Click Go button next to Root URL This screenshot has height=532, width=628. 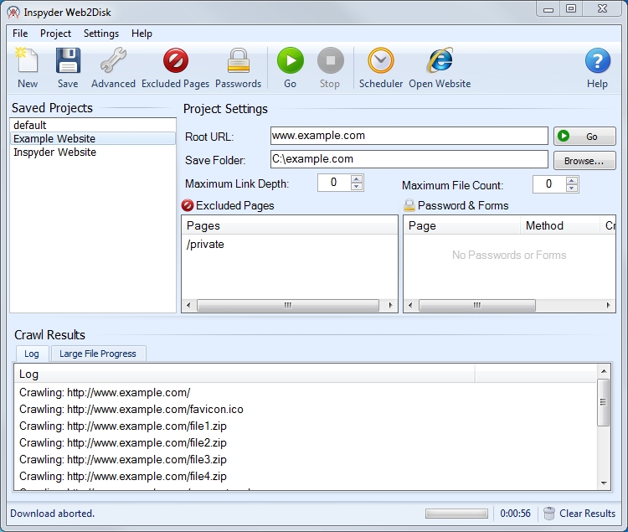pyautogui.click(x=584, y=137)
